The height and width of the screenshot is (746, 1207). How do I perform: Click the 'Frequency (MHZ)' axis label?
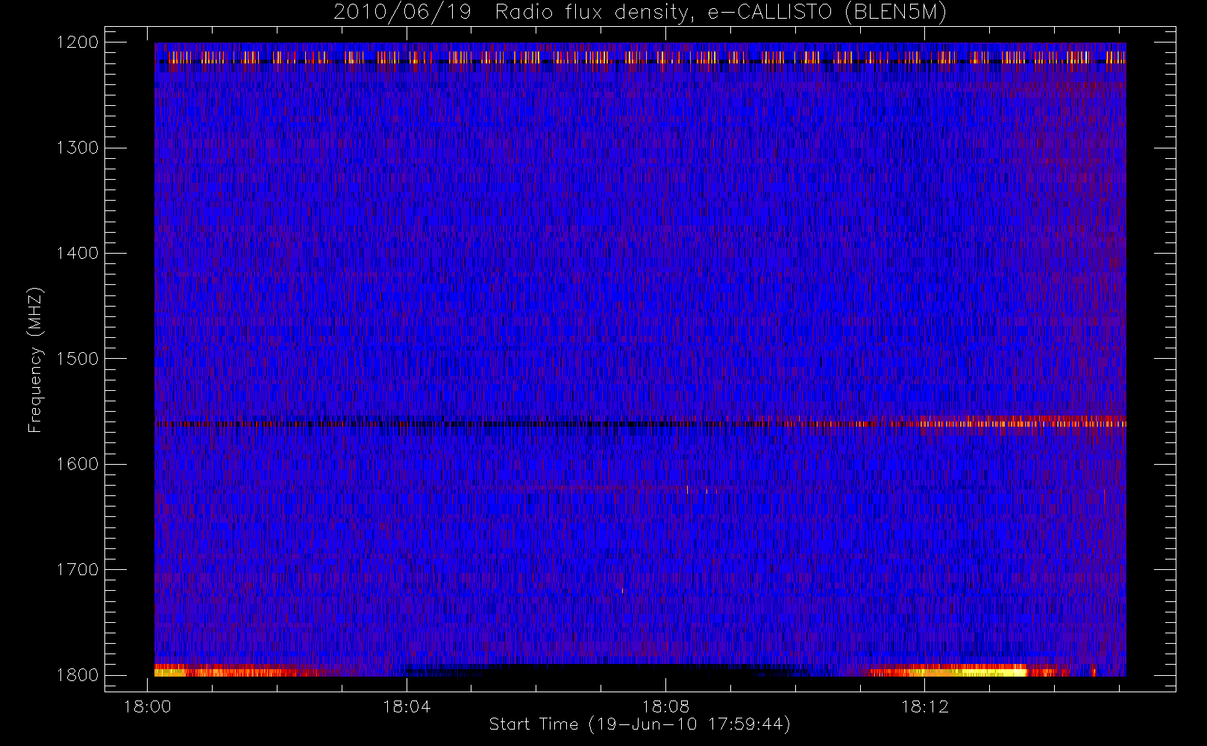coord(35,360)
